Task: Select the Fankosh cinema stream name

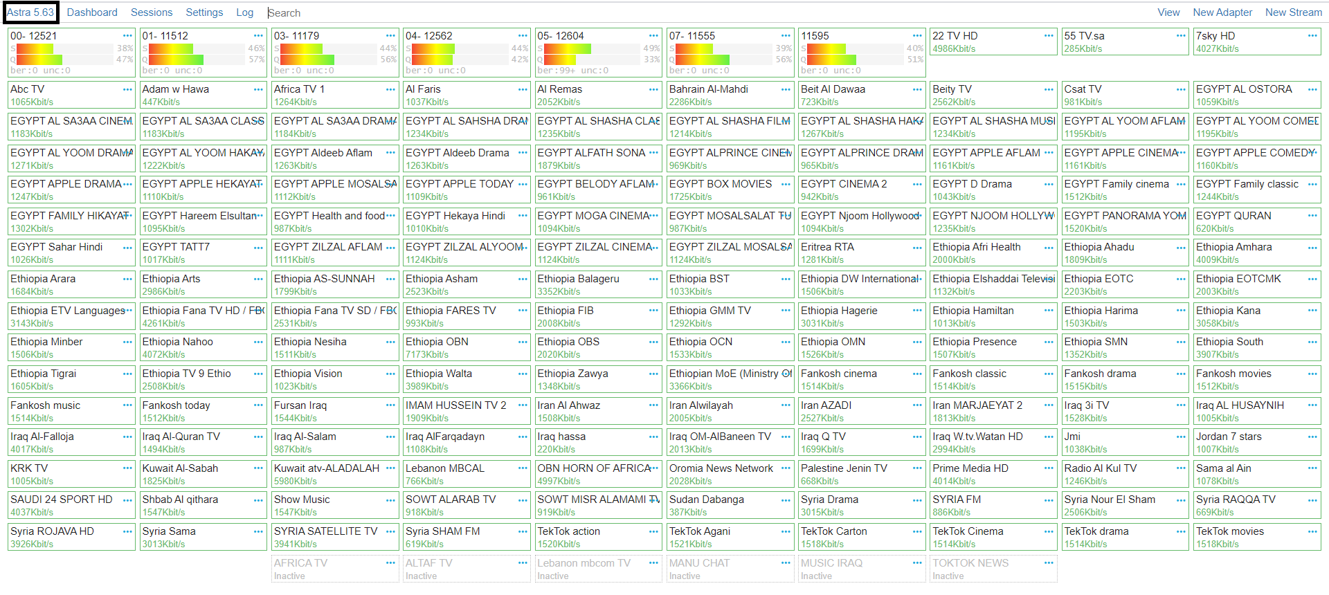Action: (838, 374)
